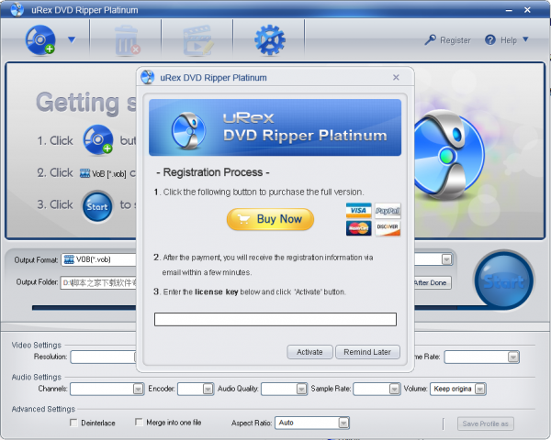Focus the license key input field

coord(275,319)
